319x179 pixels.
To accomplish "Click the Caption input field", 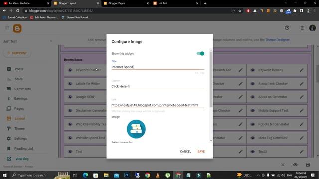I will click(x=158, y=86).
